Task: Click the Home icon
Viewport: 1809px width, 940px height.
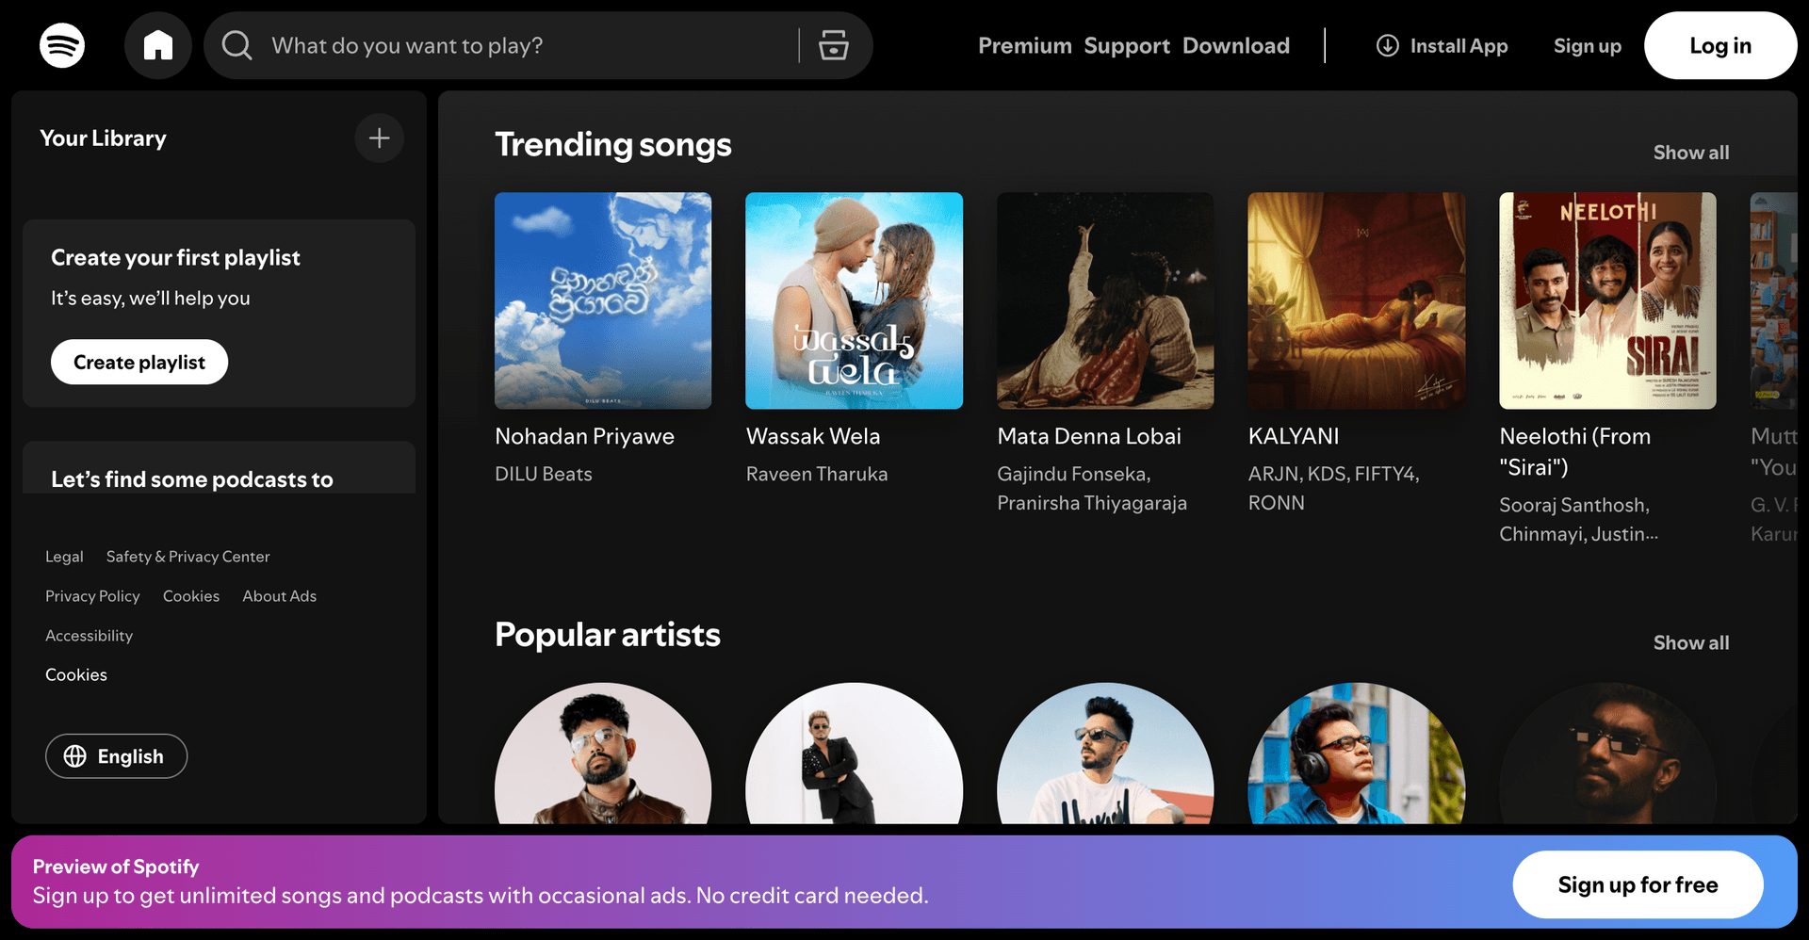Action: 157,45
